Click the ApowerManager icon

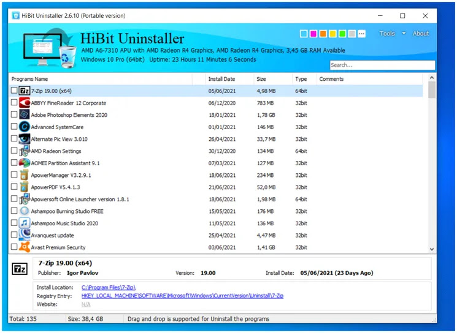click(25, 175)
